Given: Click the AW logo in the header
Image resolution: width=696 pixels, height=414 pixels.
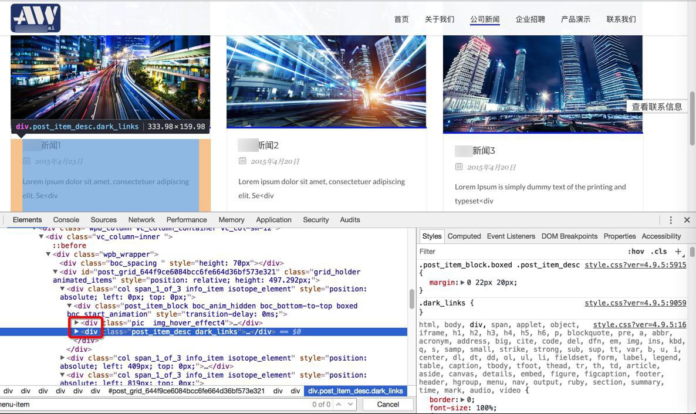Looking at the screenshot, I should point(35,18).
